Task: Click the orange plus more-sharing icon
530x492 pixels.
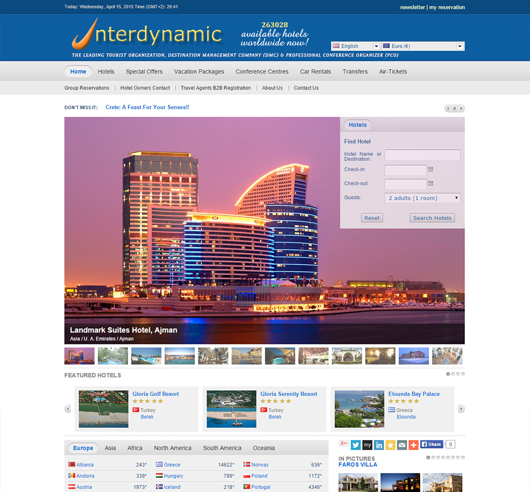Action: (414, 444)
